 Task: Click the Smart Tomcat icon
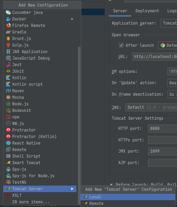pyautogui.click(x=8, y=163)
